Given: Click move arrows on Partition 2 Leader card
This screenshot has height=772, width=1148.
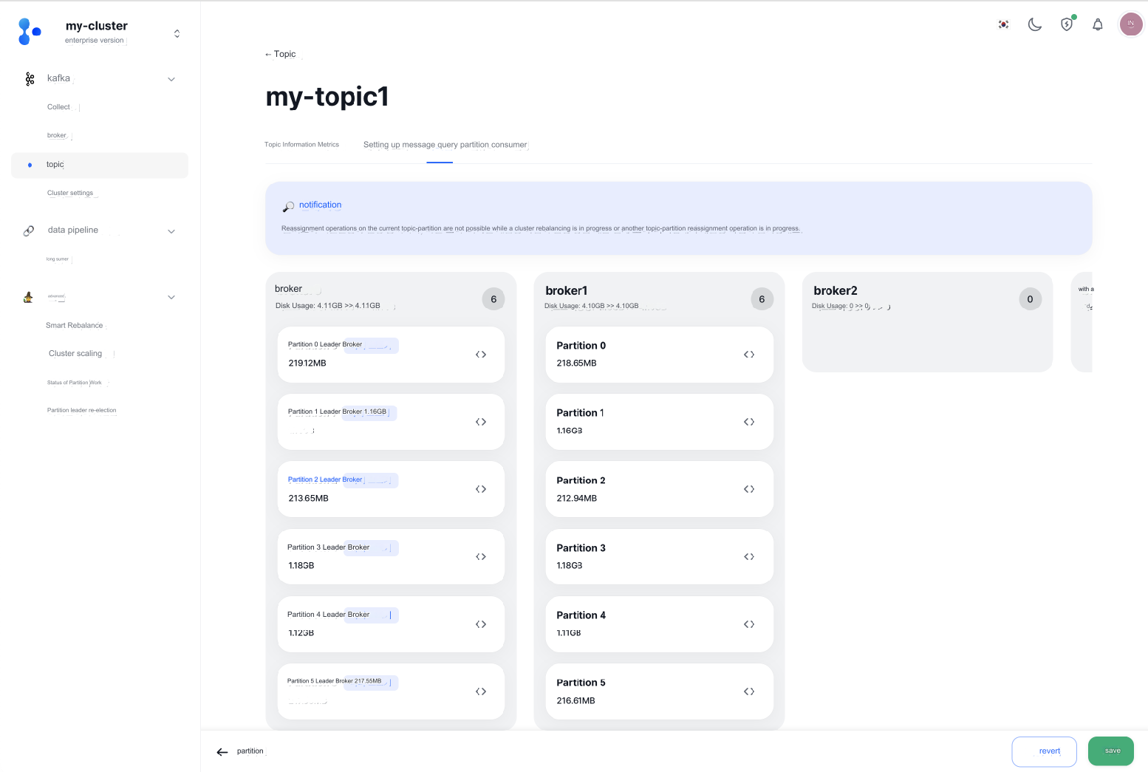Looking at the screenshot, I should 481,489.
